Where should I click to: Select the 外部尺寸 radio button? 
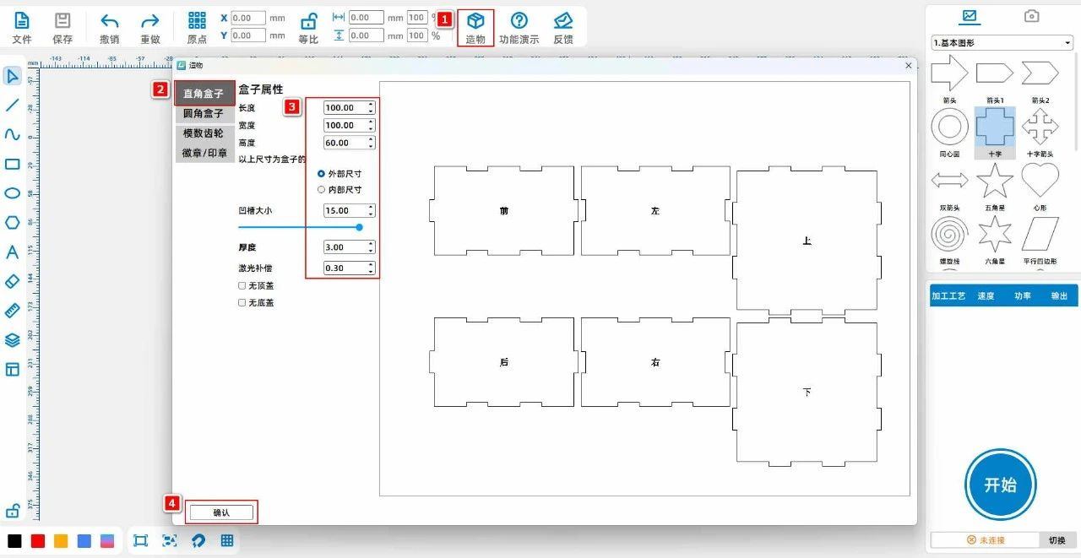[x=321, y=173]
